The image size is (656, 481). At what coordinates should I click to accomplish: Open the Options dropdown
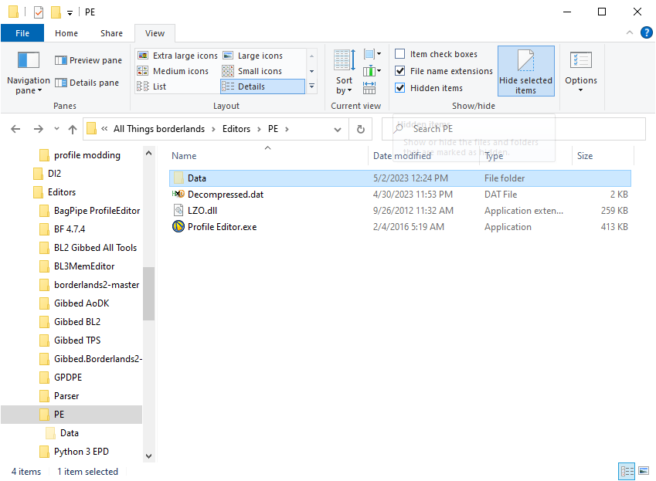click(x=581, y=72)
